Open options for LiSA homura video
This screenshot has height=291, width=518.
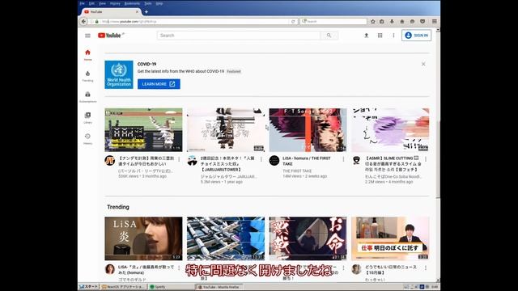point(343,159)
